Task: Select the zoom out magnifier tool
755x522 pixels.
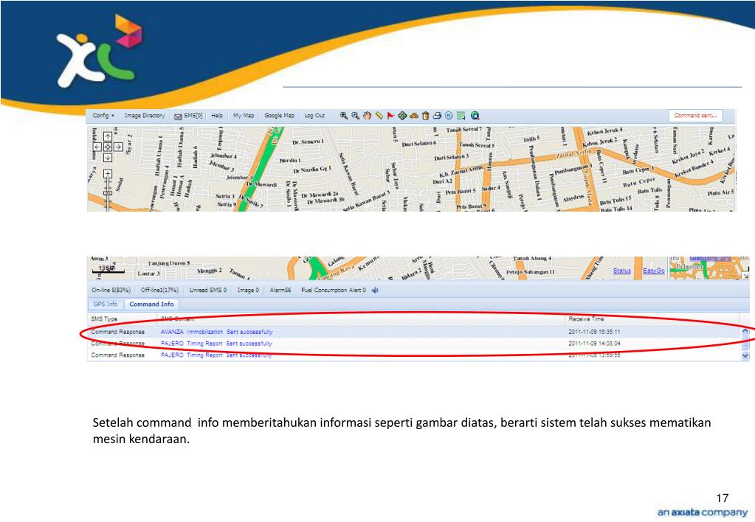Action: (355, 116)
